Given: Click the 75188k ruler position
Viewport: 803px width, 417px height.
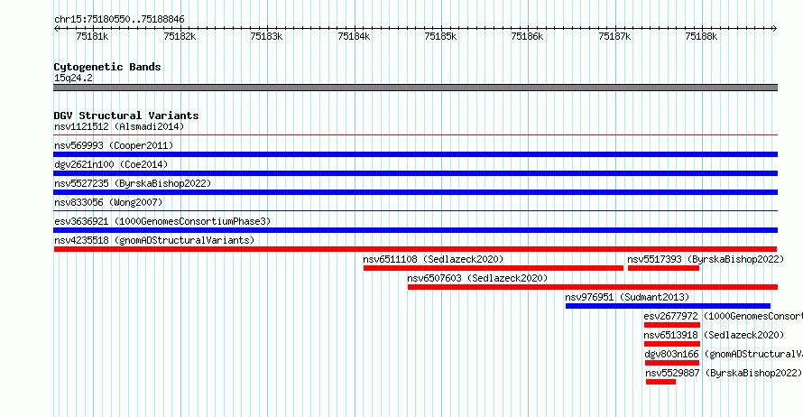Looking at the screenshot, I should [x=701, y=36].
